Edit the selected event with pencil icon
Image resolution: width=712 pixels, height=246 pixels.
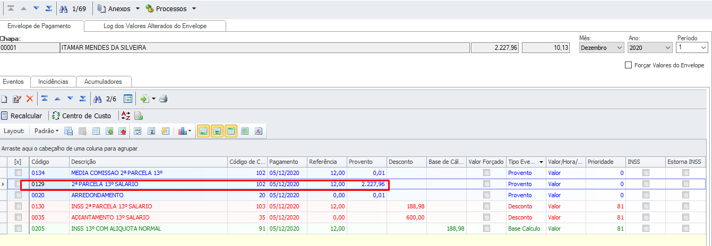coord(17,99)
